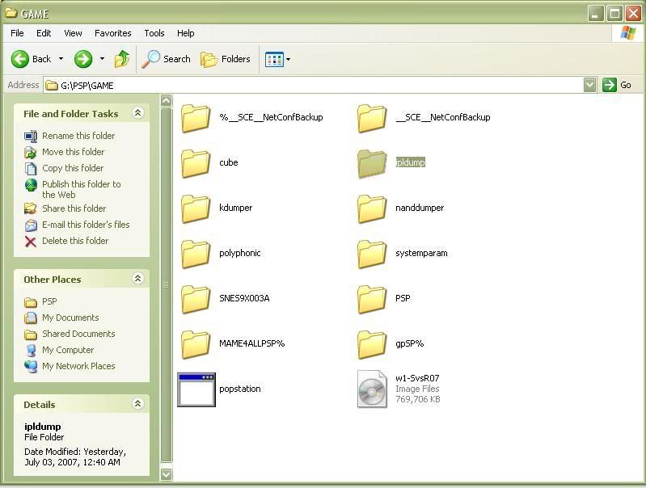This screenshot has width=646, height=488.
Task: Select the popstation application icon
Action: (196, 389)
